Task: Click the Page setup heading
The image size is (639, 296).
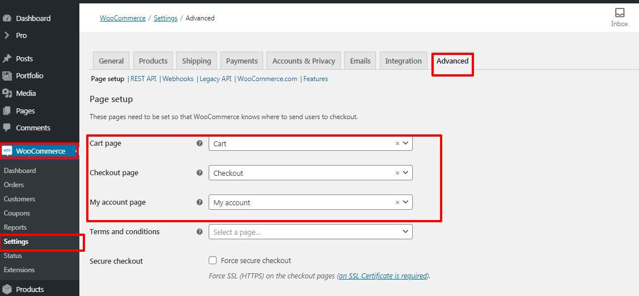Action: (x=111, y=99)
